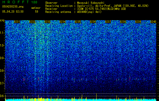Select the filename 0504200230.png
159x101 pixels.
pos(13,7)
